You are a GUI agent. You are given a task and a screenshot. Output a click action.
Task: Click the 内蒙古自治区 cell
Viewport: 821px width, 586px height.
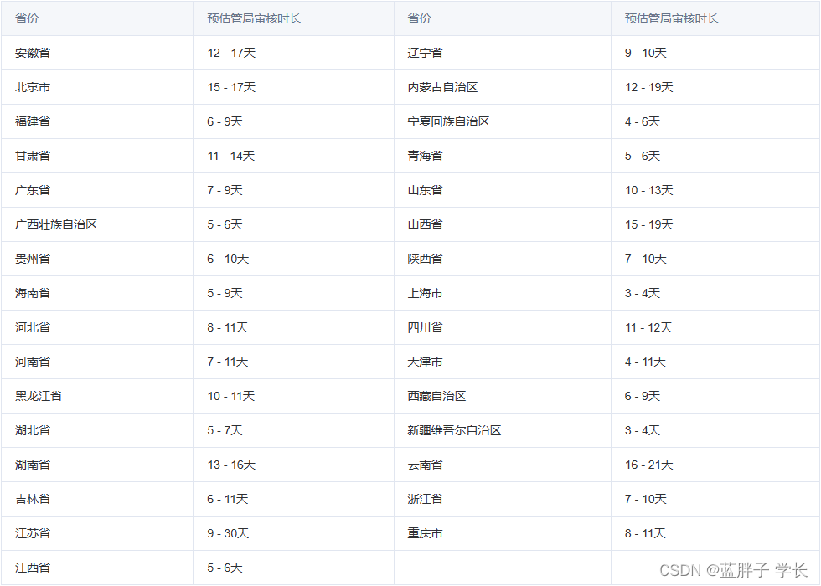pos(442,87)
